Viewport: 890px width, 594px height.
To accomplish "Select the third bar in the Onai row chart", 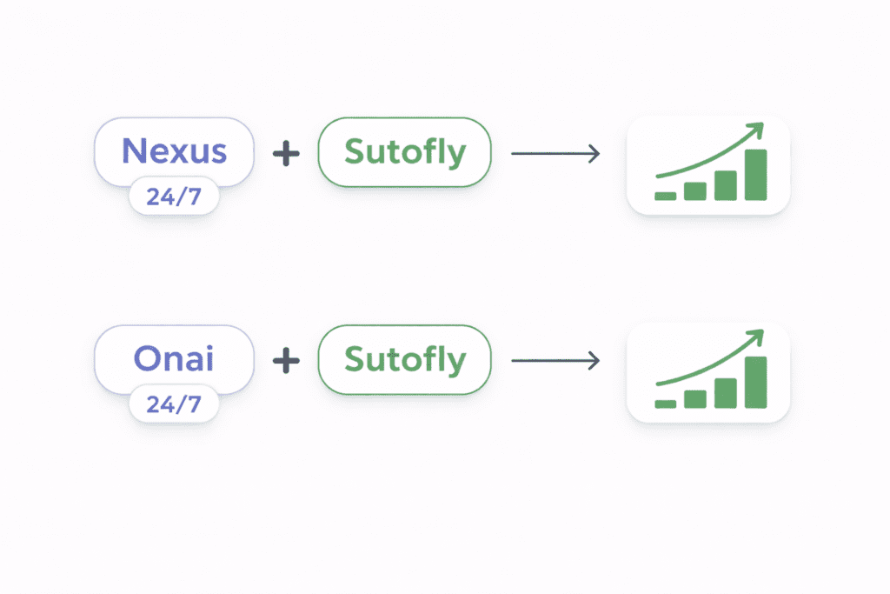I will (726, 393).
